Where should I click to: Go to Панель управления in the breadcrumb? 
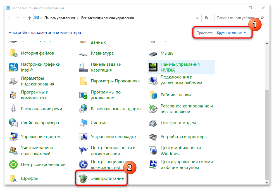pos(59,18)
